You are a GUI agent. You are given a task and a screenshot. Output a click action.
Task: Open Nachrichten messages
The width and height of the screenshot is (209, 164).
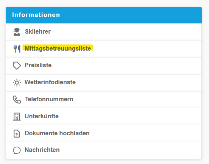(42, 150)
